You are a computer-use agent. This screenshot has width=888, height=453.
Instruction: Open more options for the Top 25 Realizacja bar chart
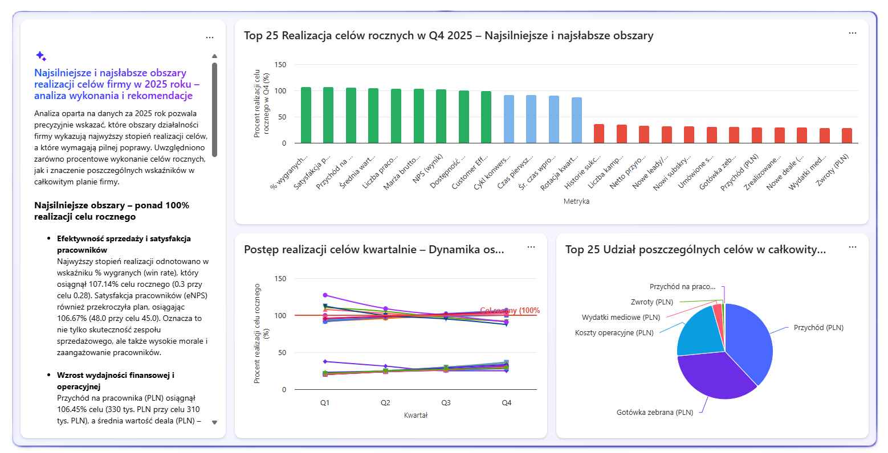coord(852,33)
